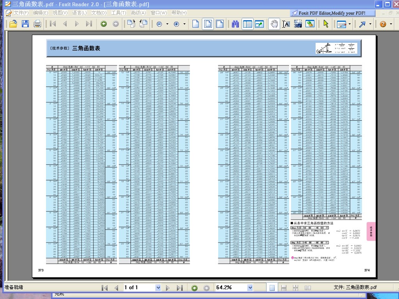
Task: Click grey next view button in toolbar
Action: coord(116,24)
